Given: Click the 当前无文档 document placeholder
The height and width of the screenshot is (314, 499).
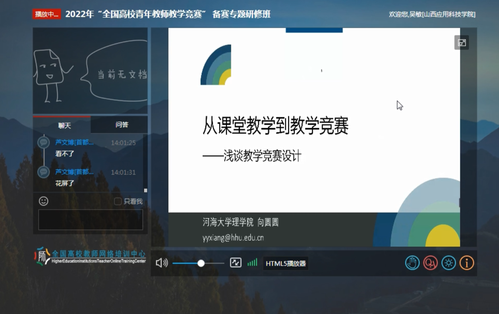Looking at the screenshot, I should tap(90, 71).
